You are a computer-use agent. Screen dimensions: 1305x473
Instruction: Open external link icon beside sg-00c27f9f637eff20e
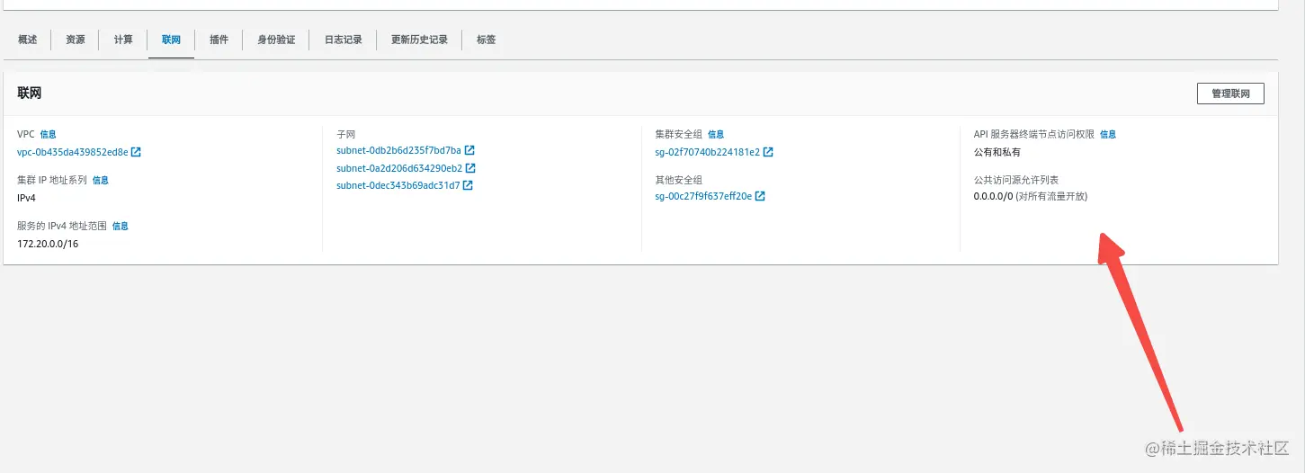click(760, 196)
